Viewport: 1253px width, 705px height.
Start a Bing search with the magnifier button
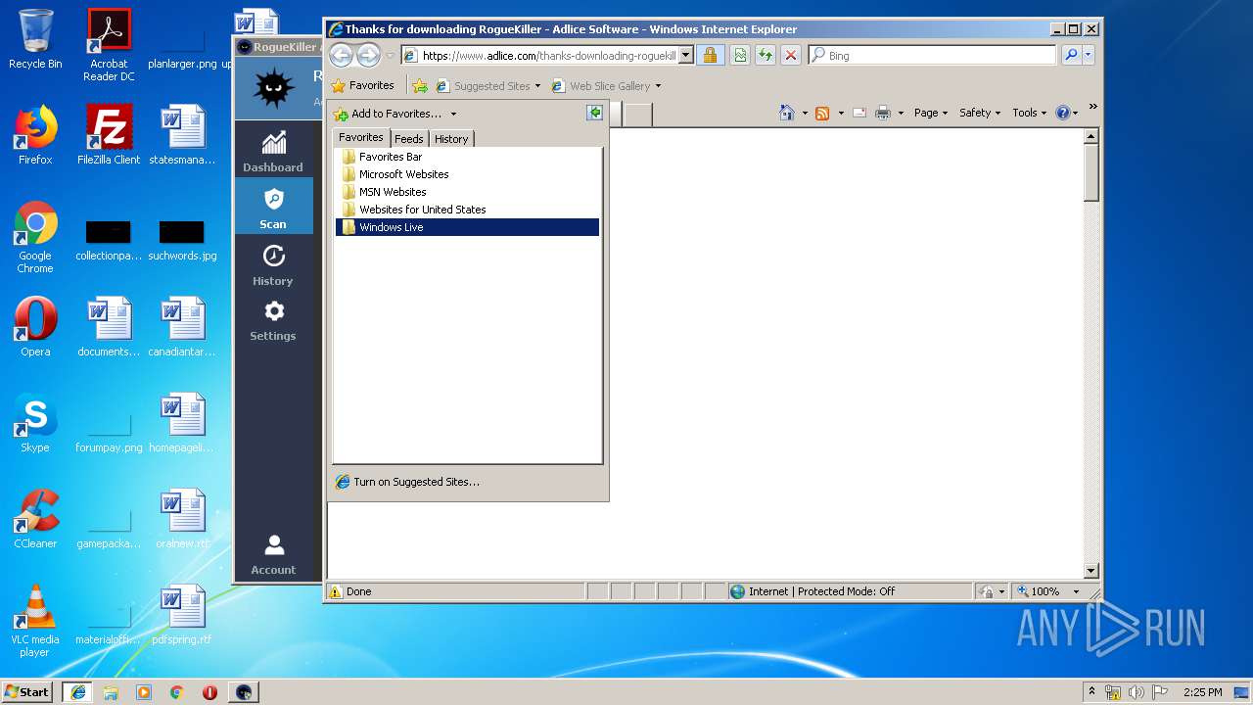coord(1071,56)
